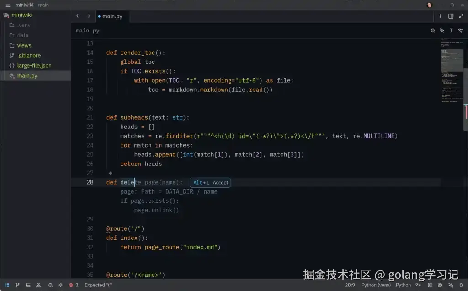Toggle the agent panel sparkle icon
This screenshot has width=468, height=291.
(x=451, y=285)
